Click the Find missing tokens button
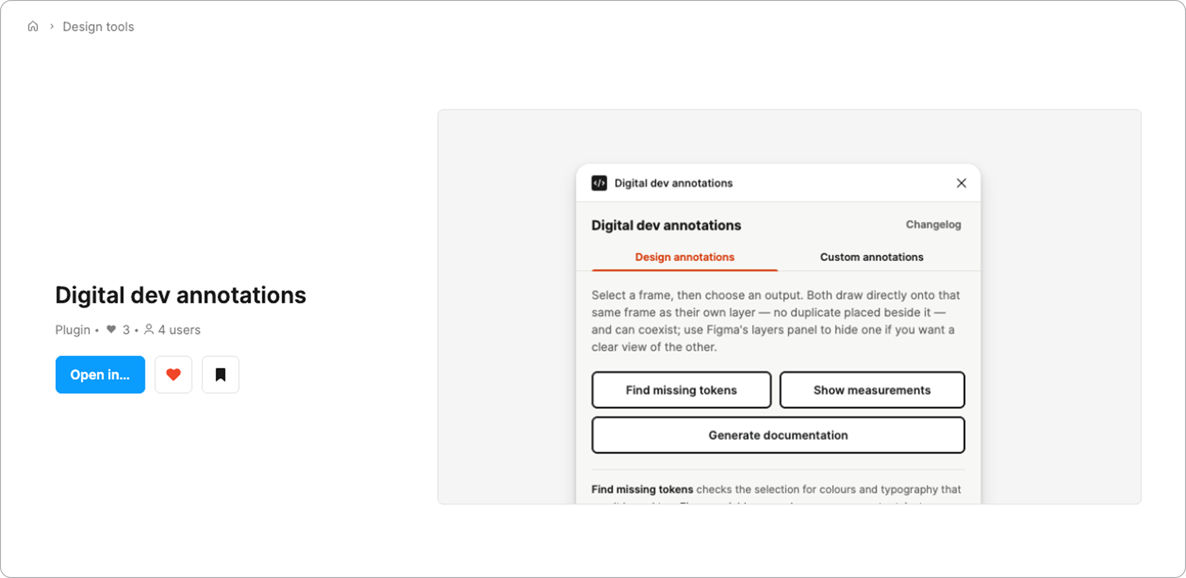The height and width of the screenshot is (578, 1186). (681, 390)
